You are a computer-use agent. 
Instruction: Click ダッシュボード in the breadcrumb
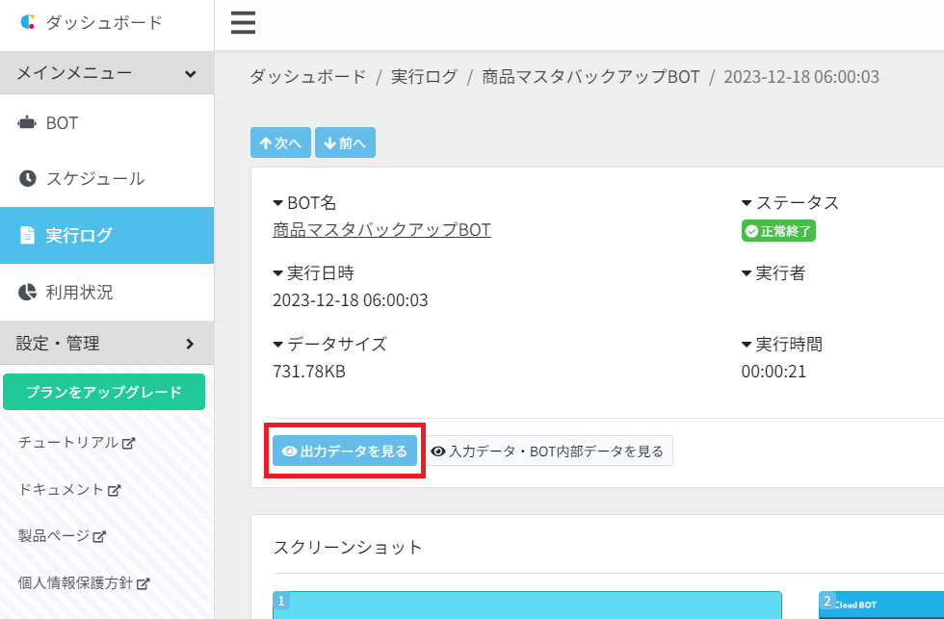pyautogui.click(x=308, y=77)
